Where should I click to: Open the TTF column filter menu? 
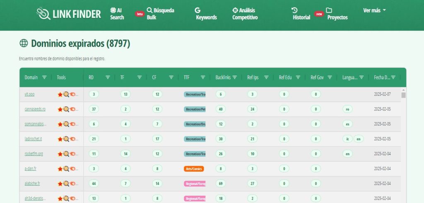203,77
